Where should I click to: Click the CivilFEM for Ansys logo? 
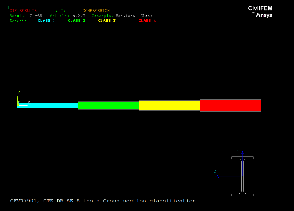[260, 12]
